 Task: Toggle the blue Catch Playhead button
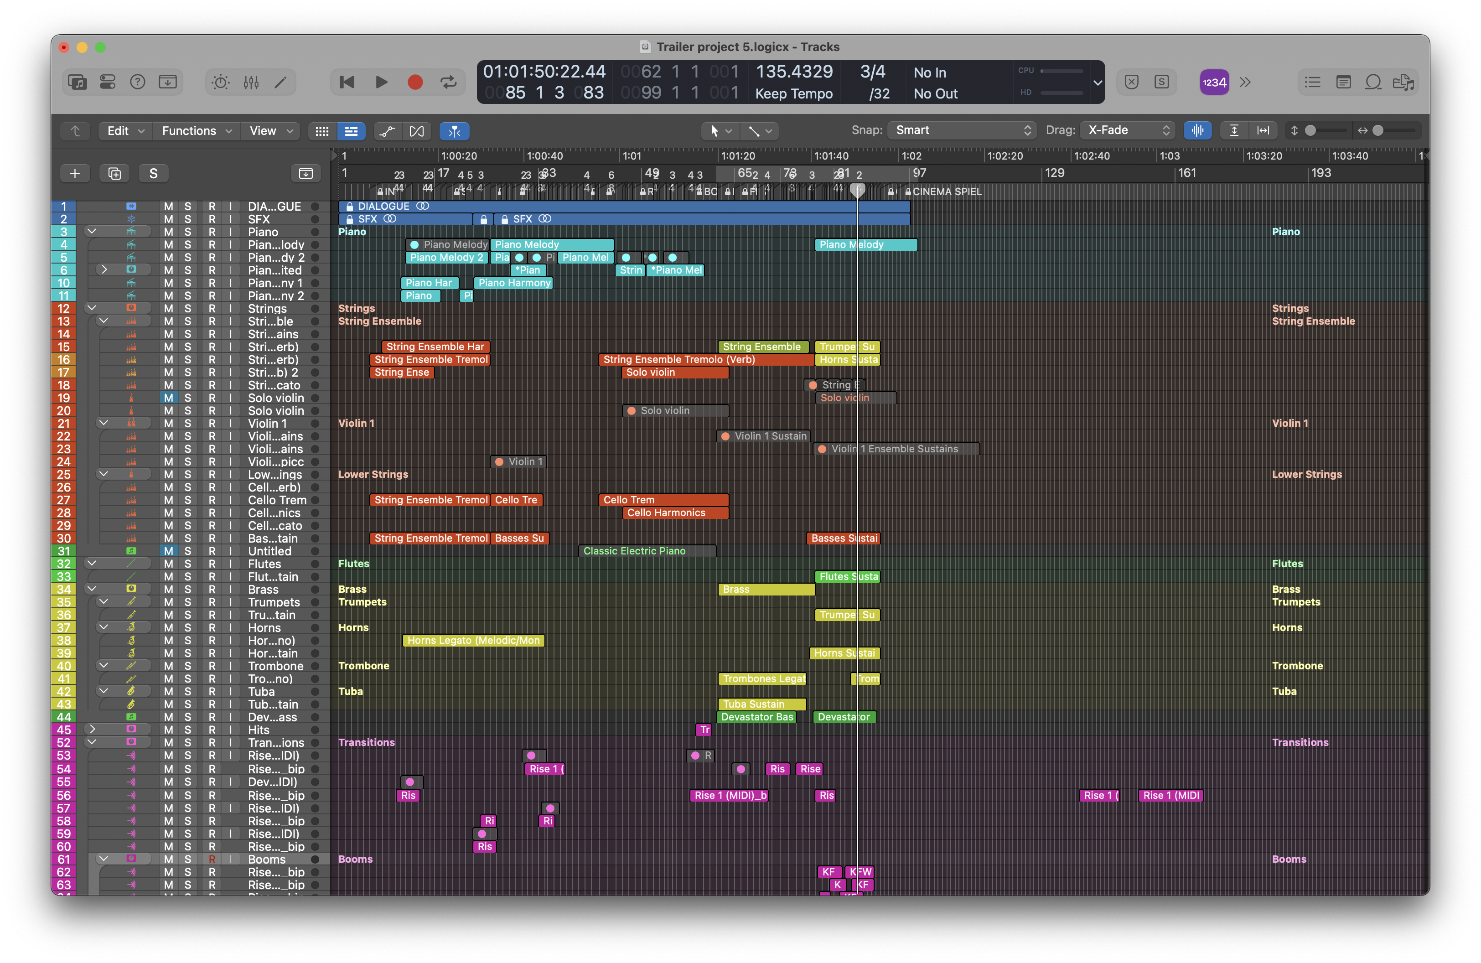454,131
